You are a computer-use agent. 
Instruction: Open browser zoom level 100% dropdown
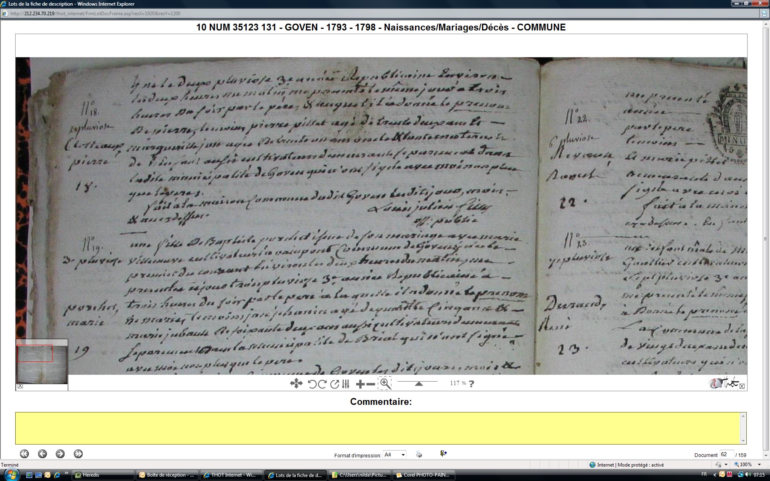pyautogui.click(x=759, y=465)
